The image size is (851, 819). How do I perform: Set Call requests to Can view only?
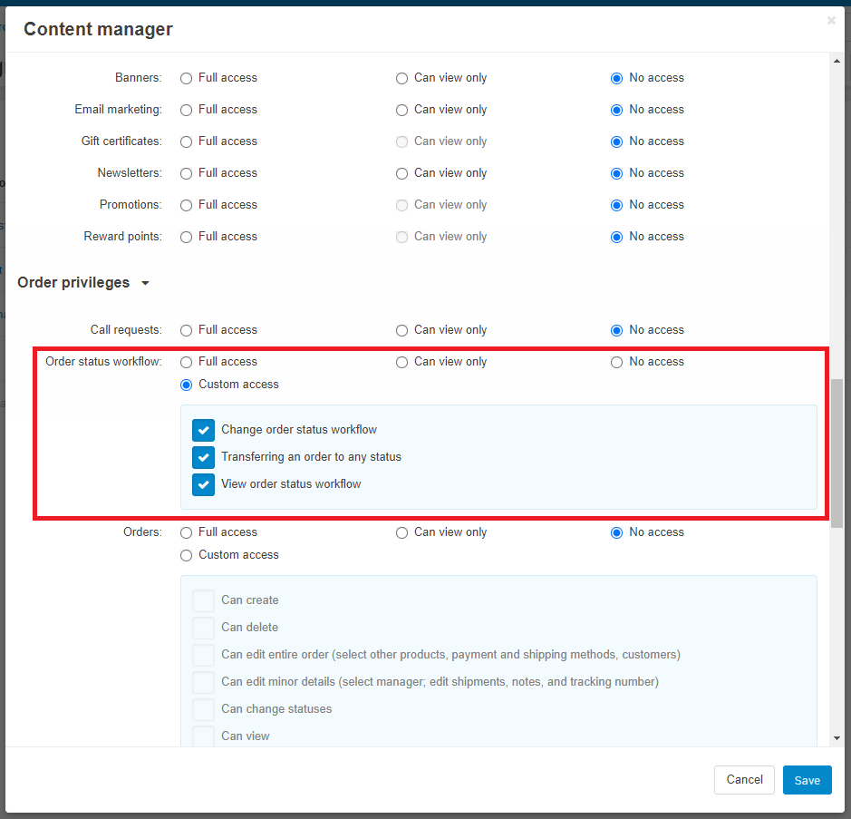(x=401, y=331)
